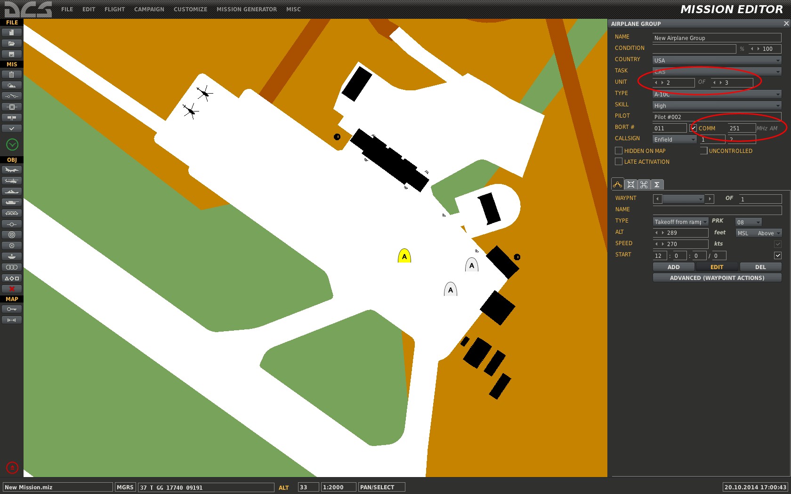Viewport: 791px width, 494px height.
Task: Click the EDIT waypoint button
Action: point(717,267)
